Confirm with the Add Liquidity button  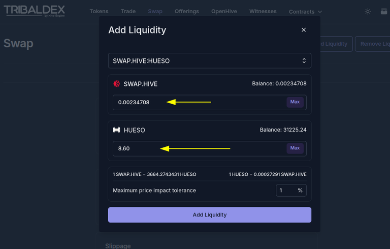[x=209, y=215]
